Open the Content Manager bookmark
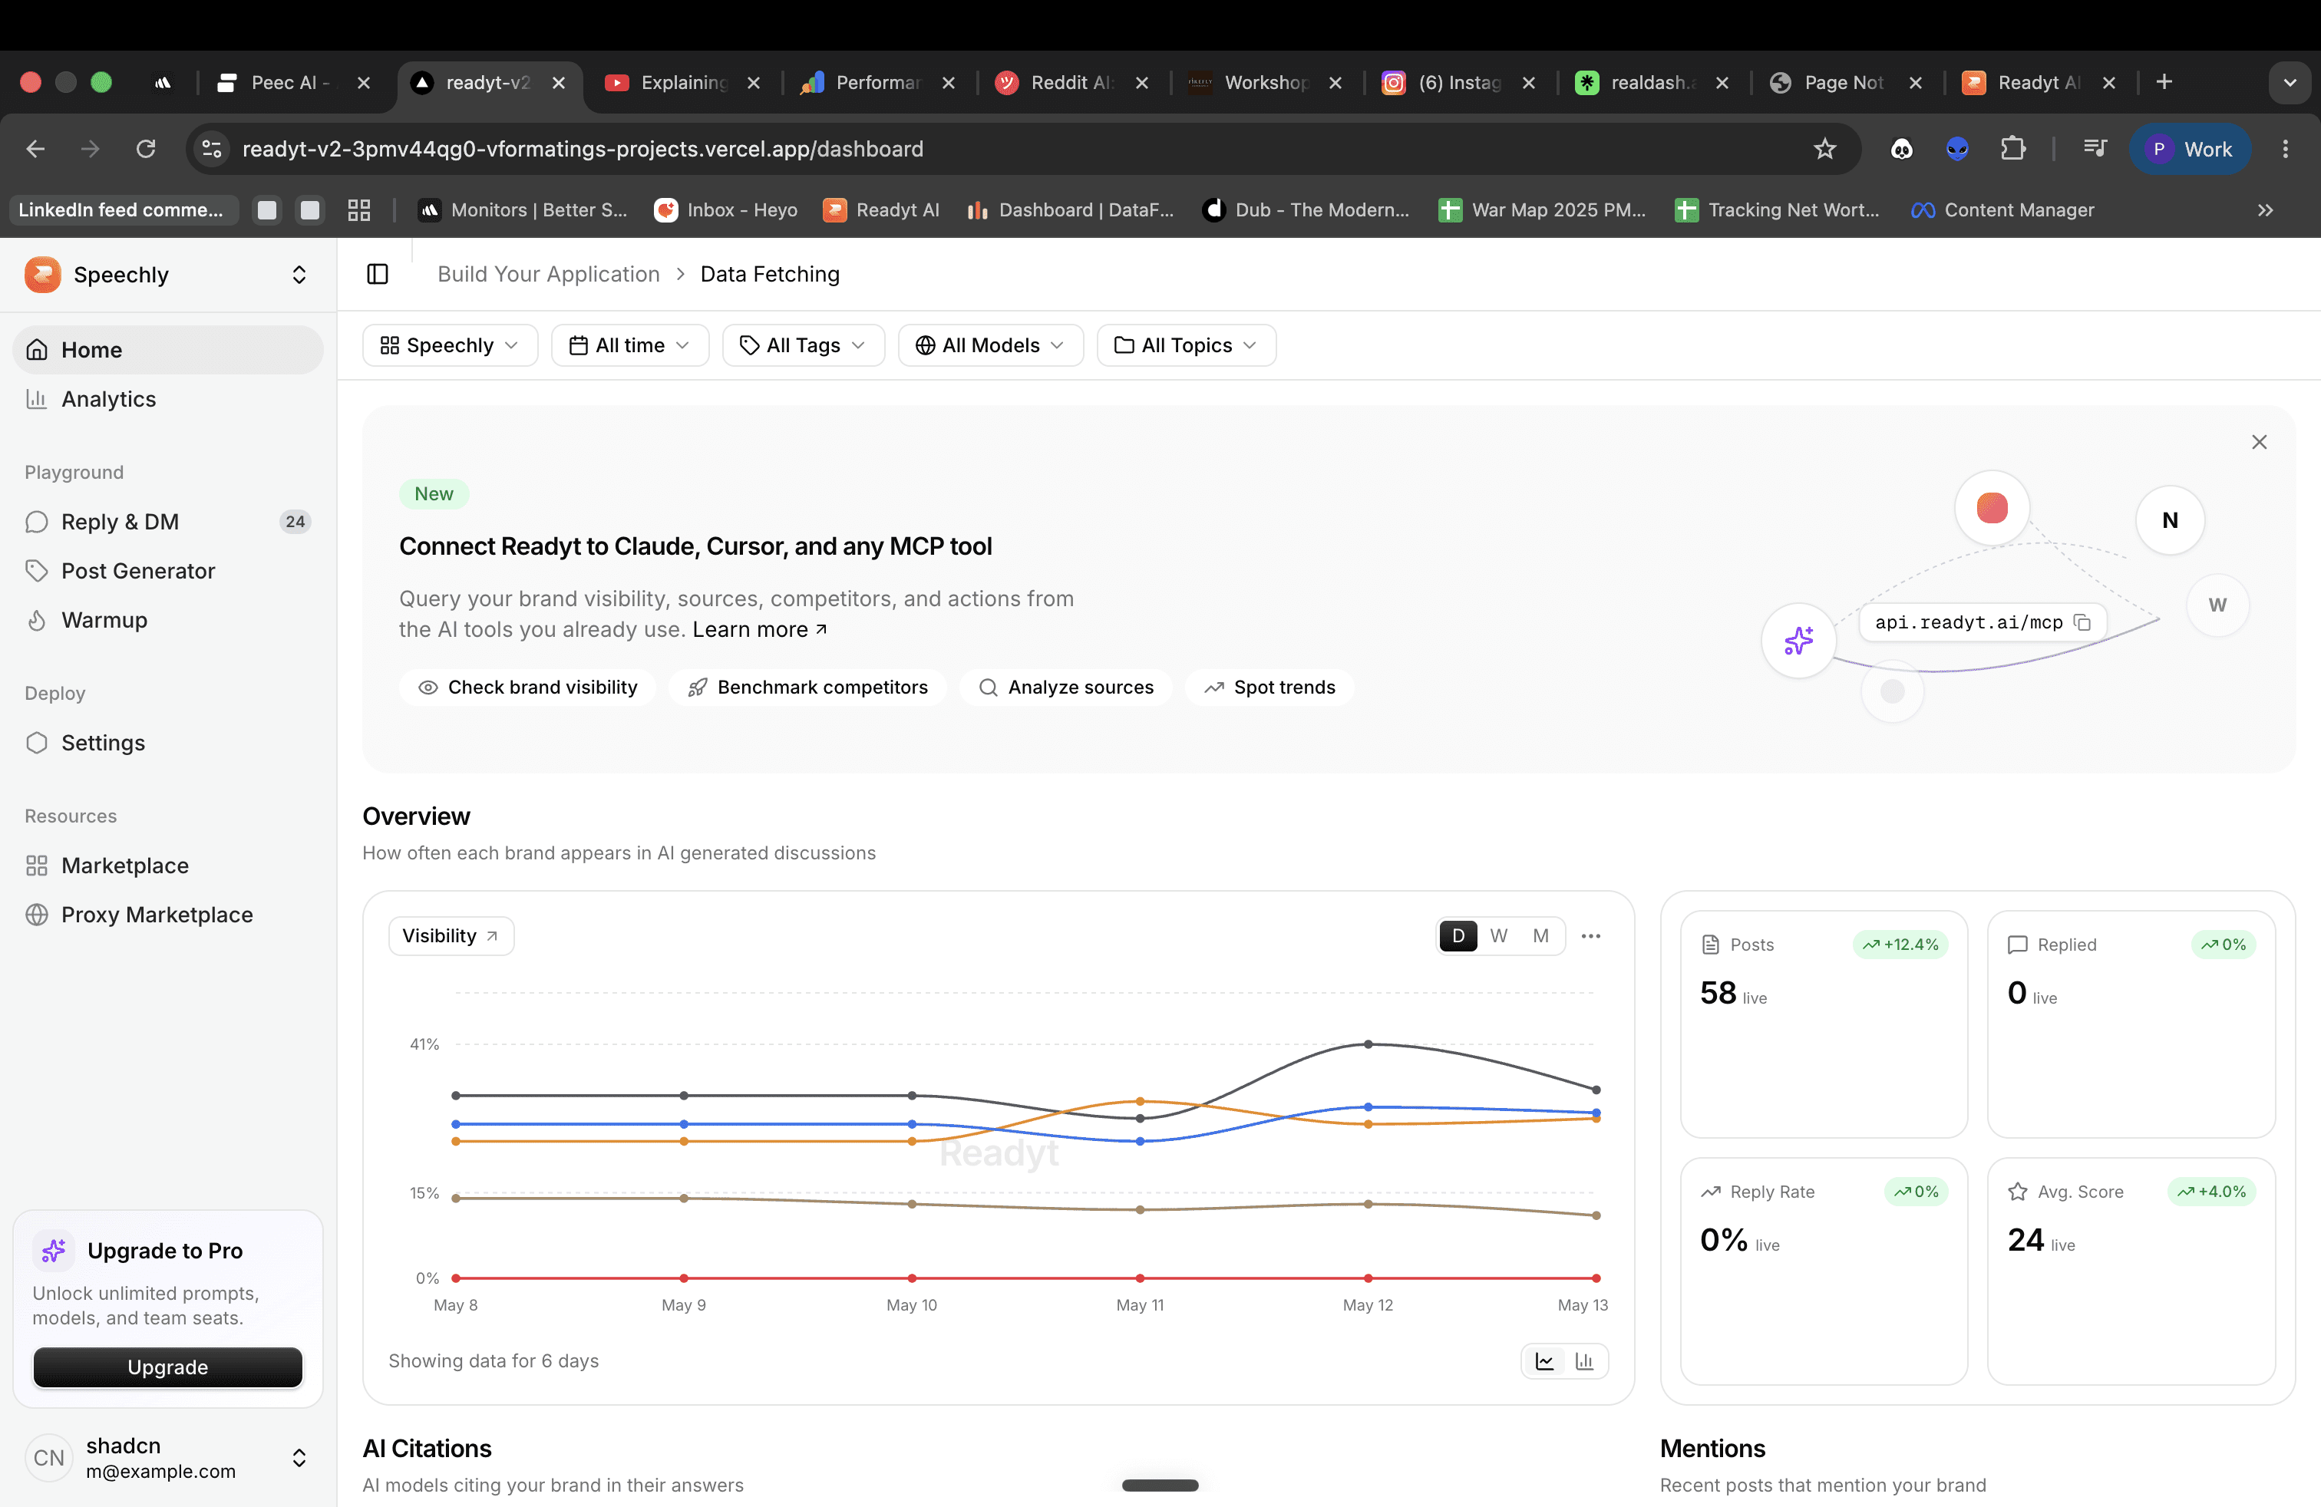This screenshot has width=2321, height=1507. pyautogui.click(x=2003, y=209)
